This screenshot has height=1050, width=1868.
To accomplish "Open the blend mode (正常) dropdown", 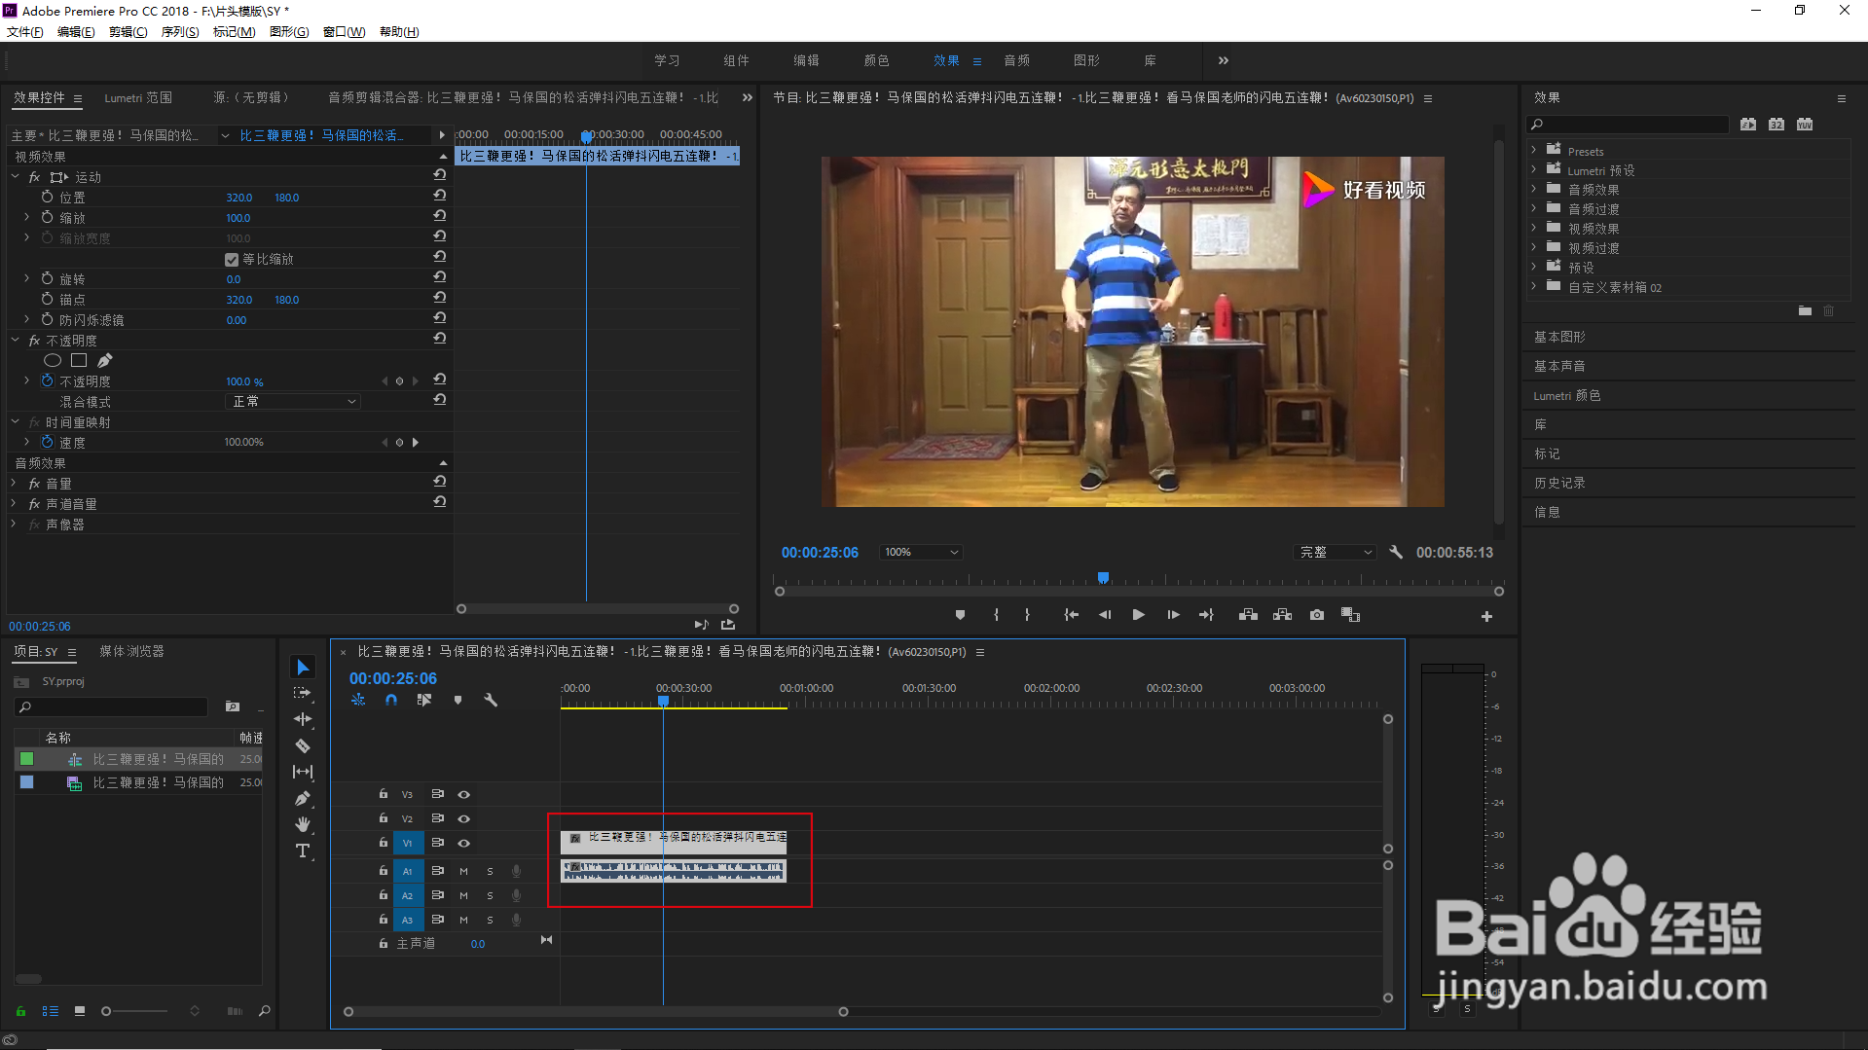I will pyautogui.click(x=293, y=402).
